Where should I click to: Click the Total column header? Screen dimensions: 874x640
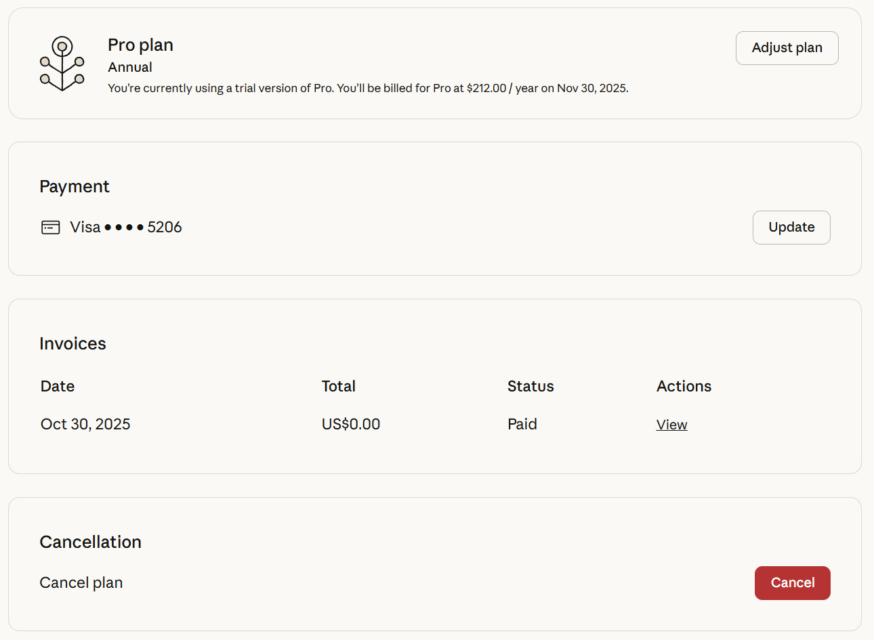(x=339, y=386)
